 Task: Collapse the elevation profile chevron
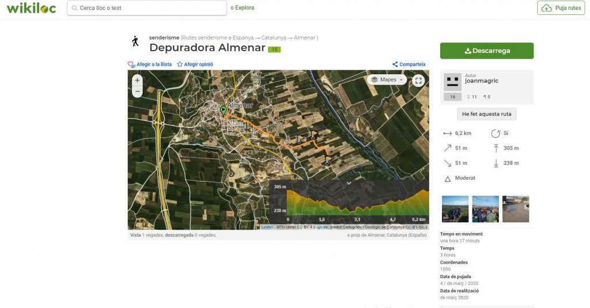pyautogui.click(x=349, y=183)
